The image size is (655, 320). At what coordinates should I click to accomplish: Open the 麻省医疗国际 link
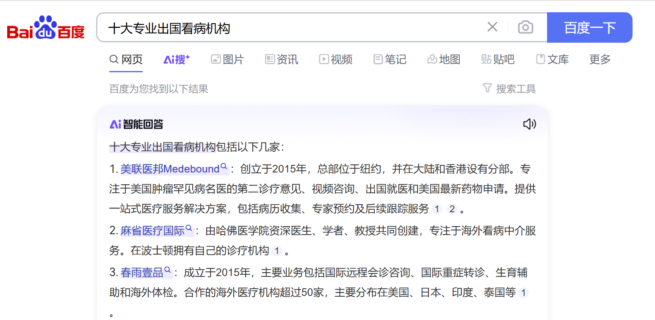(x=152, y=231)
